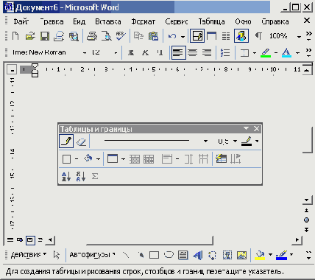Sort table ascending with the A-Z icon

pyautogui.click(x=66, y=176)
